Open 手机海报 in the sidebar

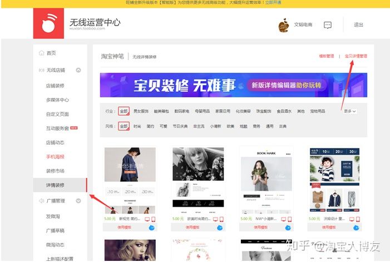click(x=55, y=157)
